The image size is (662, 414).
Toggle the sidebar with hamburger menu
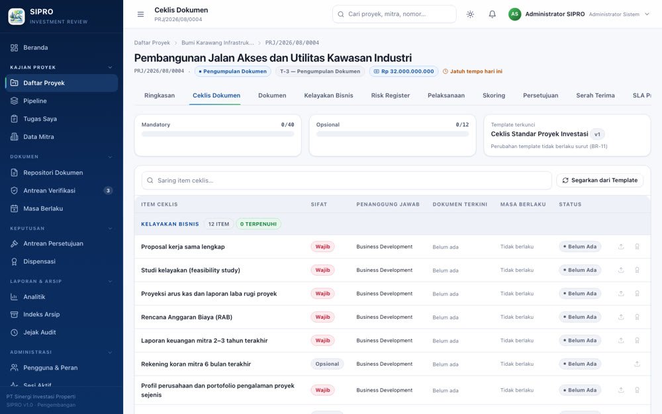pos(140,15)
